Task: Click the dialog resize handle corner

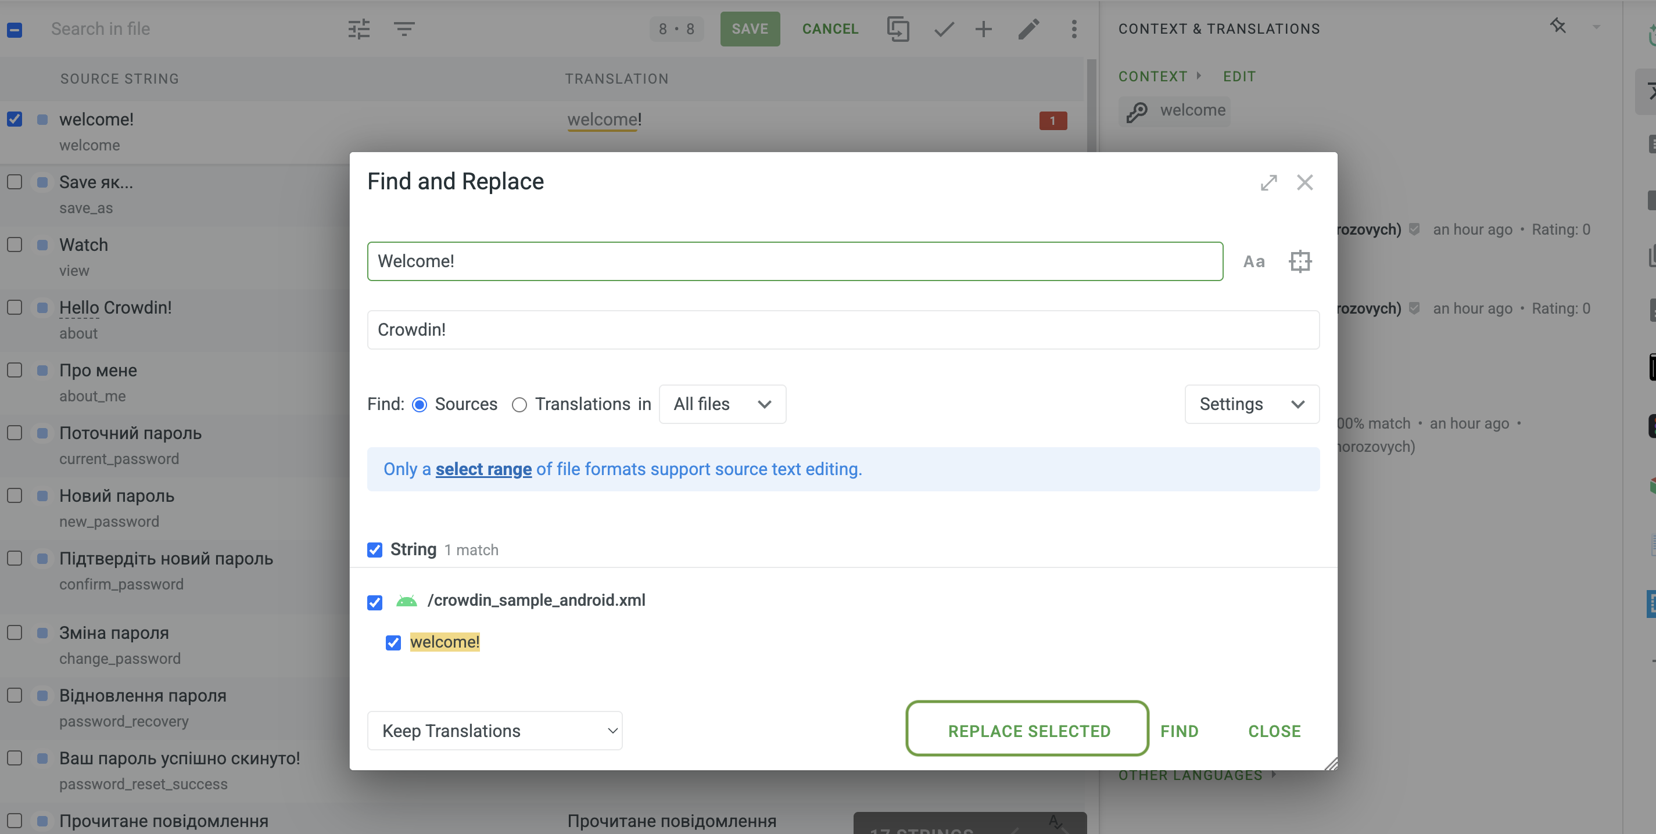Action: tap(1331, 763)
